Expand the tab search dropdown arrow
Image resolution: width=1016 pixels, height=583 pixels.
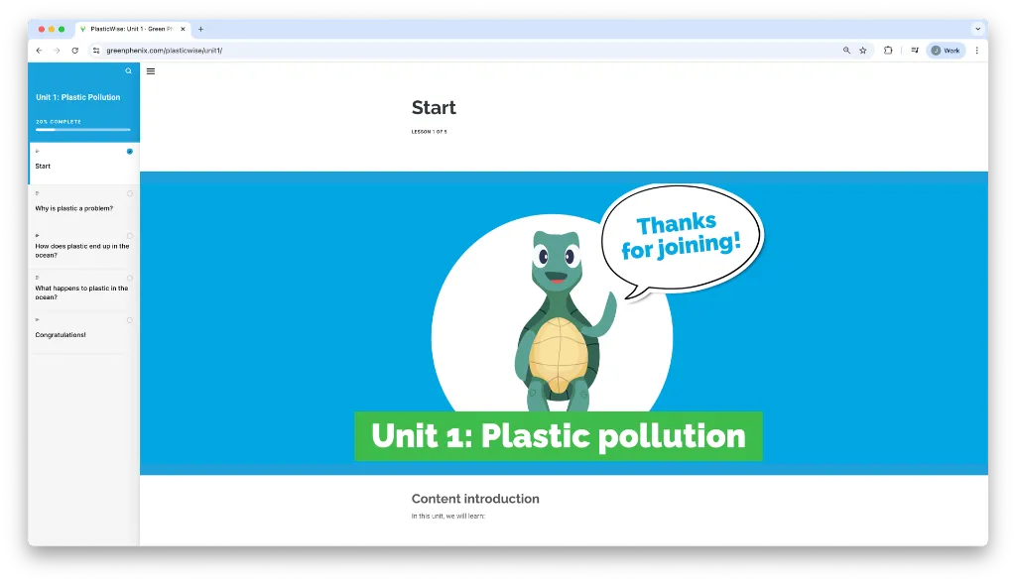coord(977,29)
